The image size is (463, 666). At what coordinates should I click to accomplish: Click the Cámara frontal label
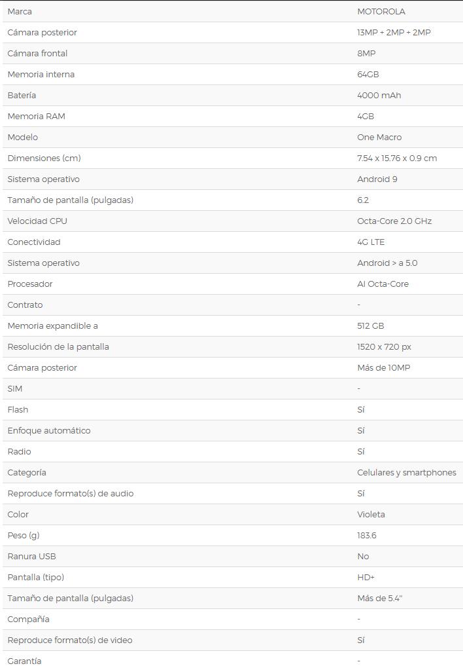tap(37, 53)
